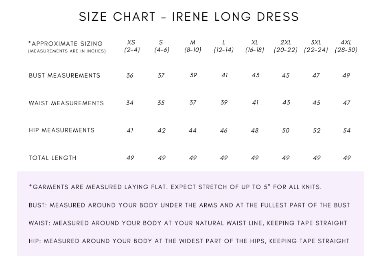The image size is (372, 268).
Task: Click the 'Garments are measured laying flat' note
Action: coord(175,187)
